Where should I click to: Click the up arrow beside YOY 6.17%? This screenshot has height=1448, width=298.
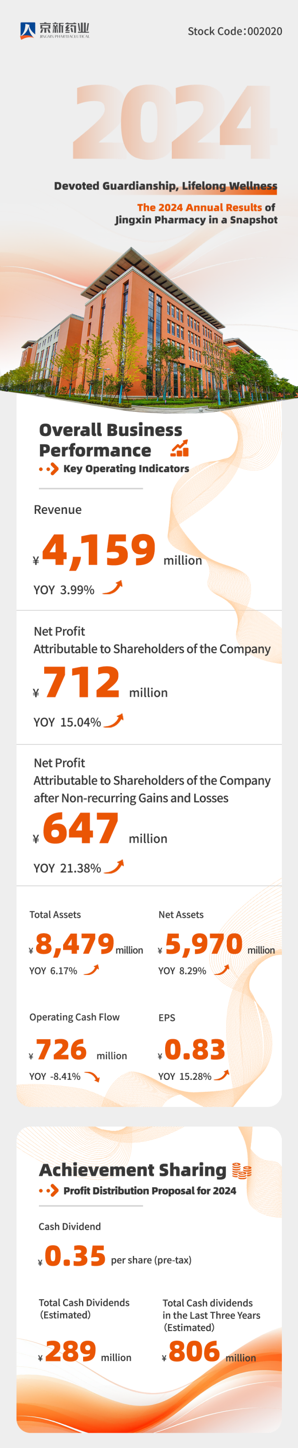click(x=92, y=970)
